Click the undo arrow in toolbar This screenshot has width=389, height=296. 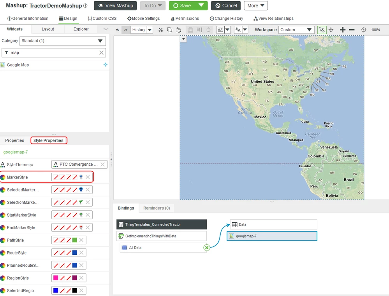[118, 30]
